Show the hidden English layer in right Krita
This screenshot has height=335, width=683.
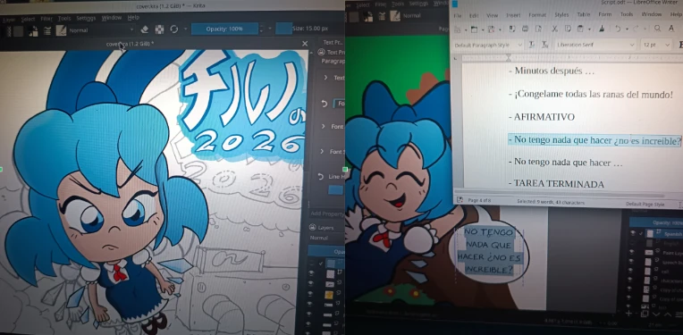point(633,242)
